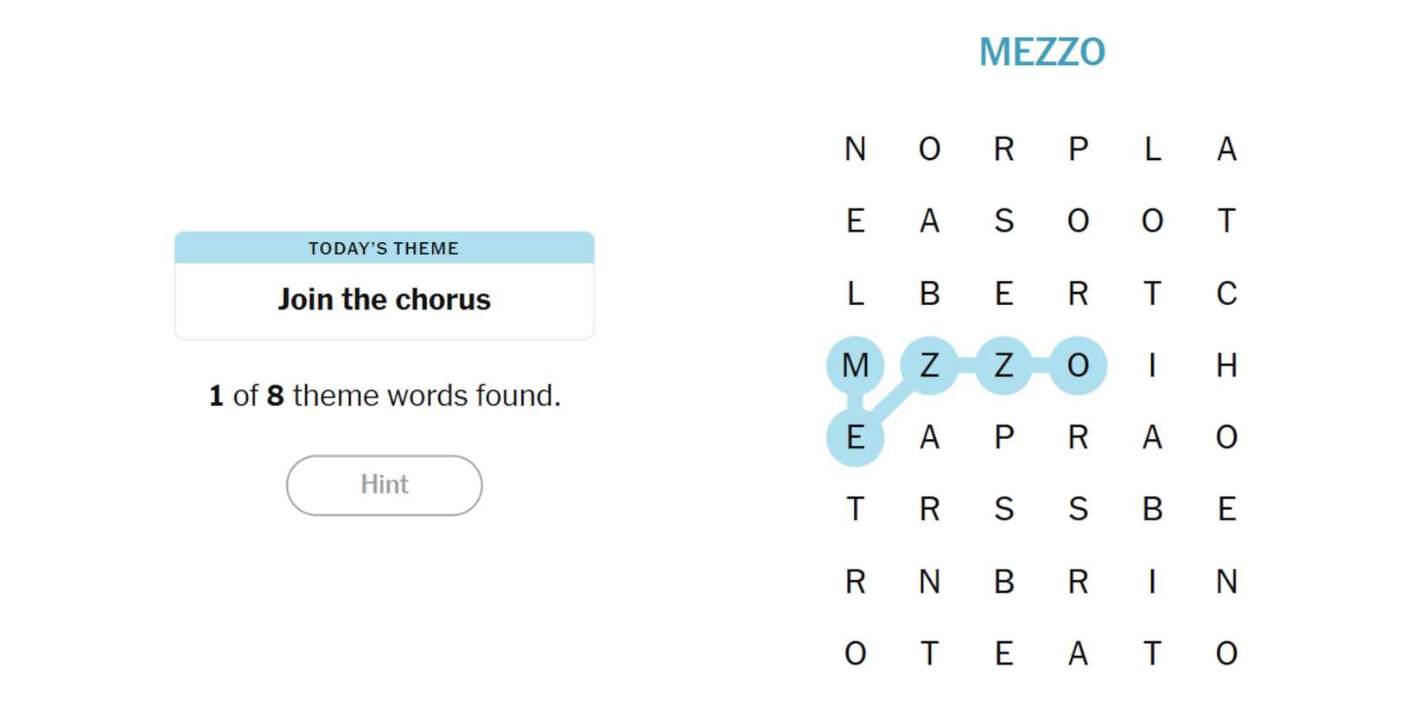This screenshot has height=713, width=1426.
Task: Click the theme words found counter text
Action: pos(384,396)
